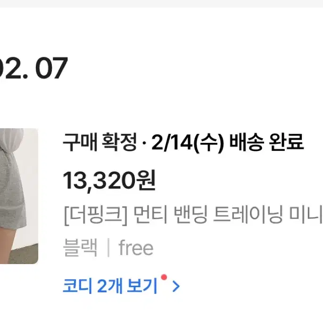Screen dimensions: 323x323
Task: Select the 02. 07 order date header
Action: click(34, 68)
